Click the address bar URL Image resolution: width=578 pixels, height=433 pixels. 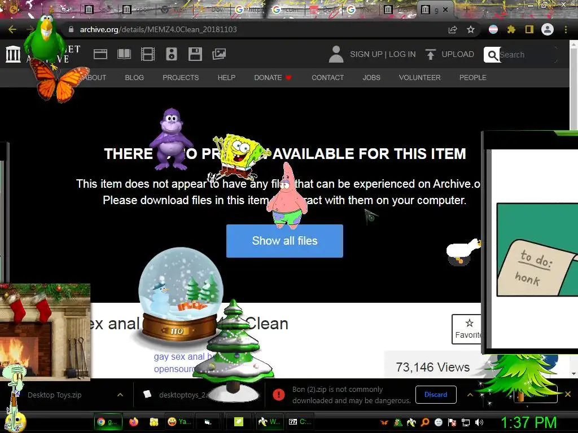[x=158, y=29]
